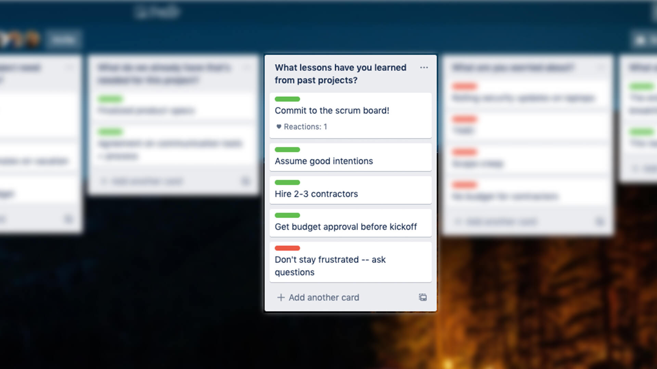
Task: Click the green label on 'Assume good intentions'
Action: point(287,149)
